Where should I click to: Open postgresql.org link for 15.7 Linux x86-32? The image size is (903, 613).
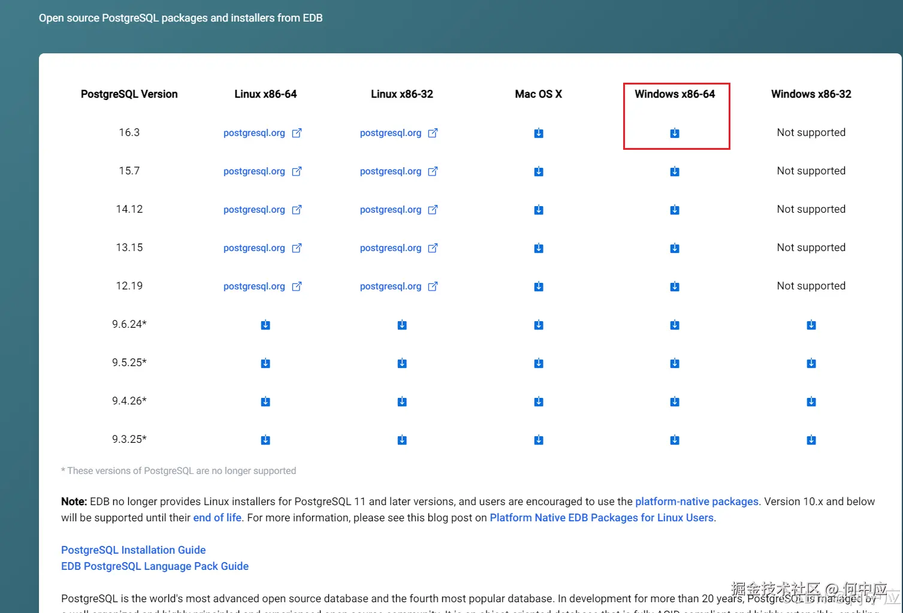pos(399,171)
